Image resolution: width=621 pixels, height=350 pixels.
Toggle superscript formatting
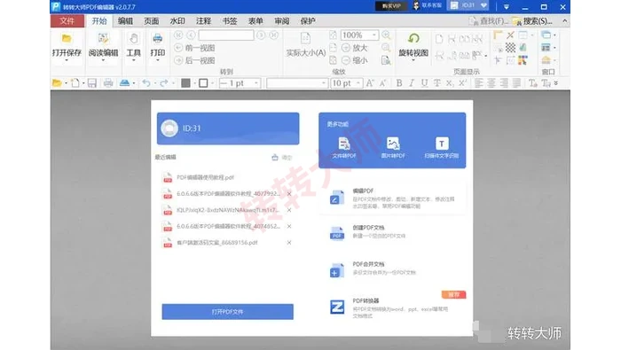point(462,83)
